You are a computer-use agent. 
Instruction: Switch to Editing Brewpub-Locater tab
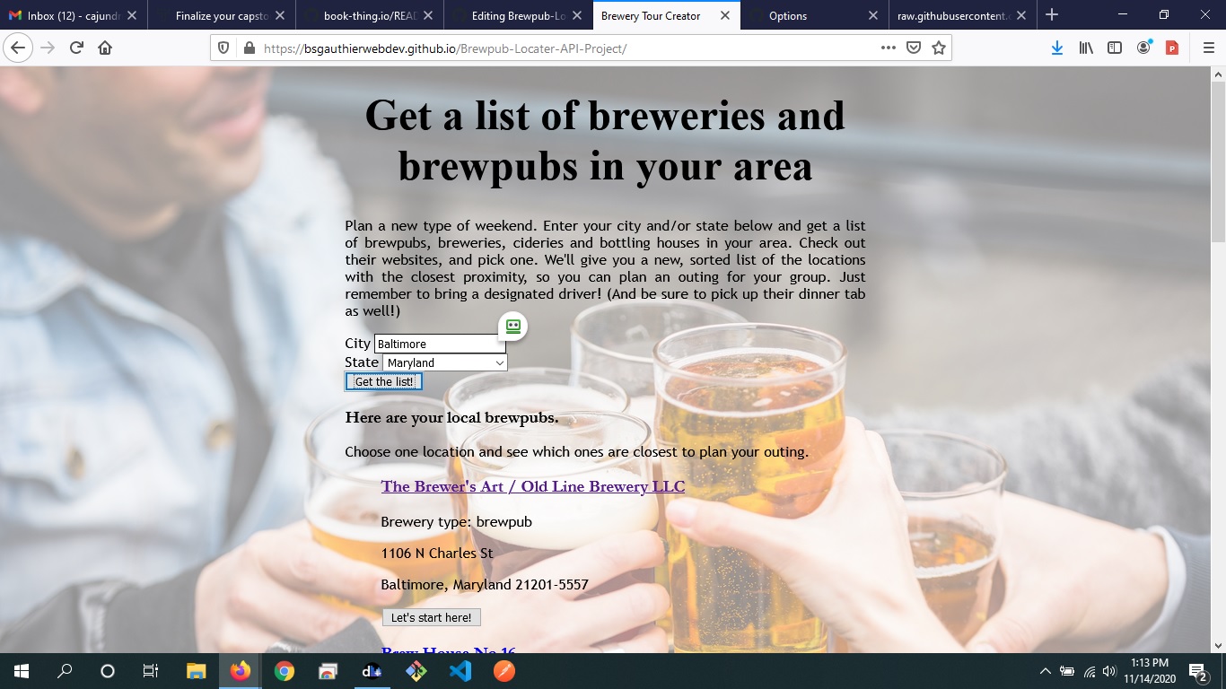519,15
